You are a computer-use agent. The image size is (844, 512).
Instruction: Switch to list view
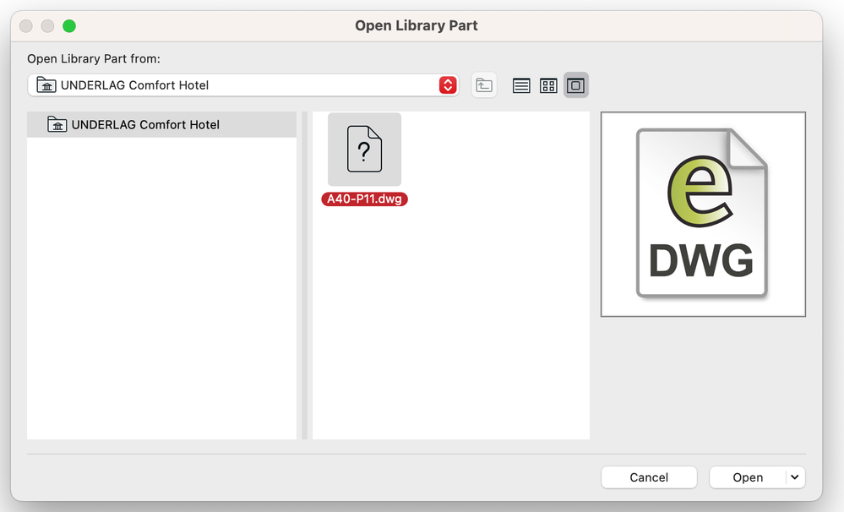(521, 85)
